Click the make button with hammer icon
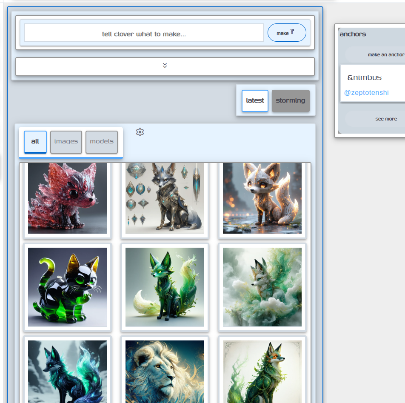Viewport: 405px width, 403px height. coord(287,33)
